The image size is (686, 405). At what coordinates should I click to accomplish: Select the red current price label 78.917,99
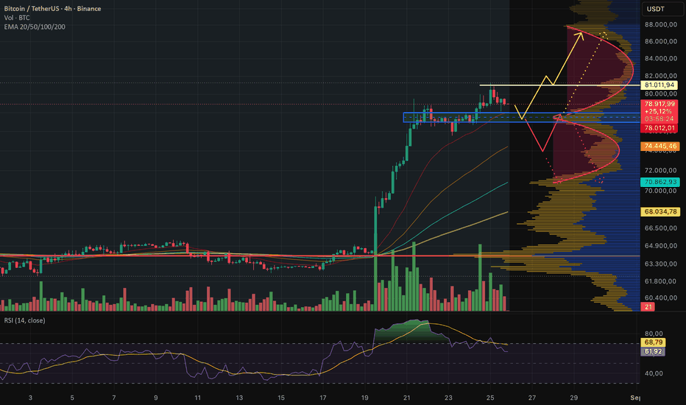[660, 104]
